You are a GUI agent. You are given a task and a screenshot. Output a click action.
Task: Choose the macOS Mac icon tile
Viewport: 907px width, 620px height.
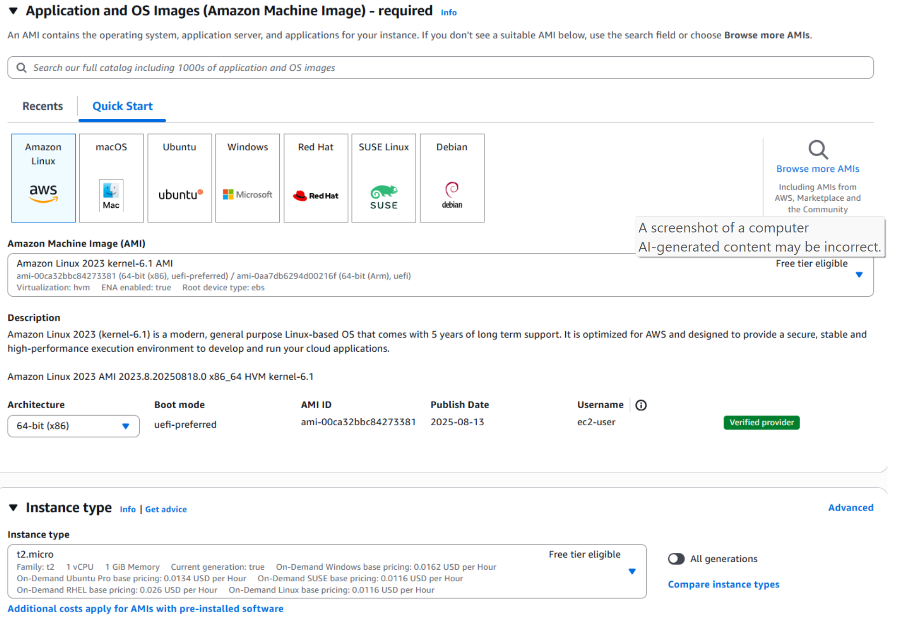[111, 178]
